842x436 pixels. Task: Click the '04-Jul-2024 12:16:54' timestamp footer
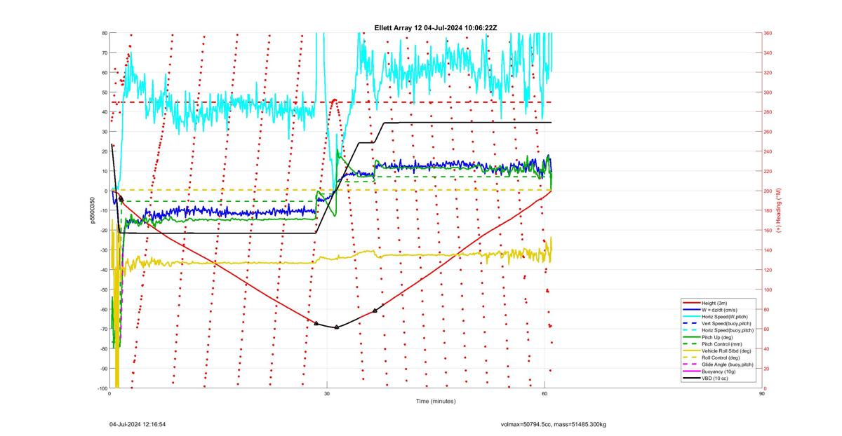(138, 424)
